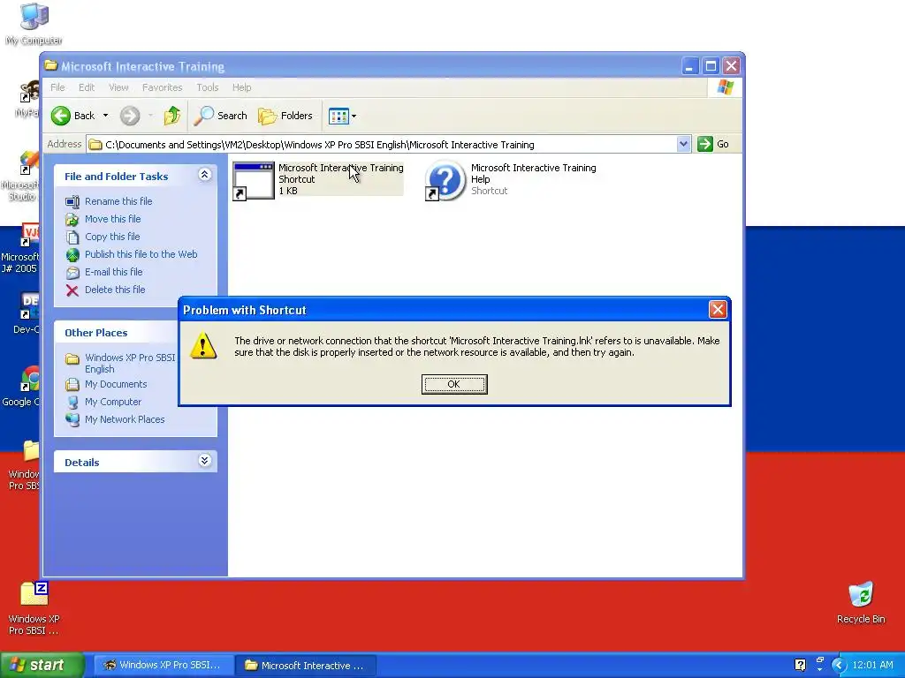905x678 pixels.
Task: Click the yellow warning icon in dialog
Action: (x=203, y=346)
